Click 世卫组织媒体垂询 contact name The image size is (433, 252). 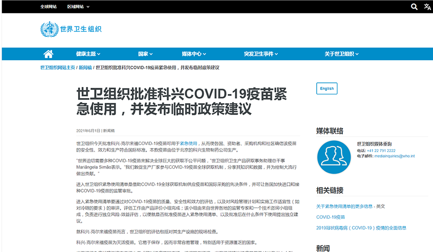click(x=374, y=144)
